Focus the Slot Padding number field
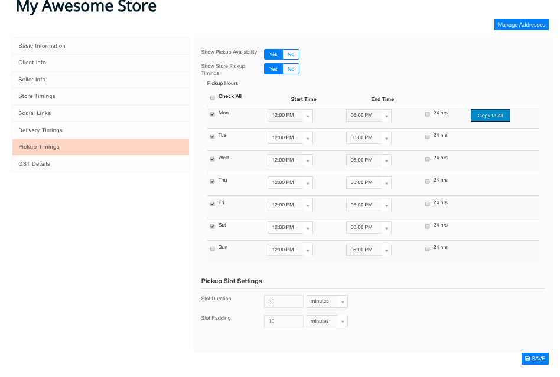560x377 pixels. 284,321
